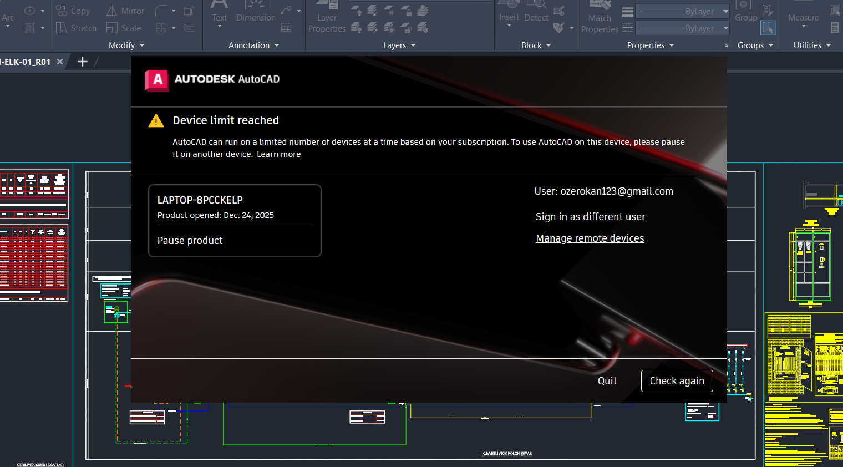Open the Leader dropdown arrow

(299, 11)
